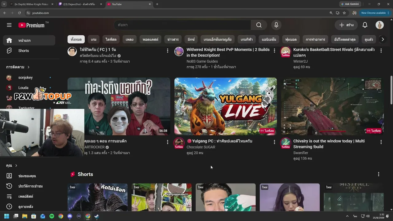Screen dimensions: 393x221
Task: Switch to the Wither Knight Polearm tab
Action: [x=32, y=4]
